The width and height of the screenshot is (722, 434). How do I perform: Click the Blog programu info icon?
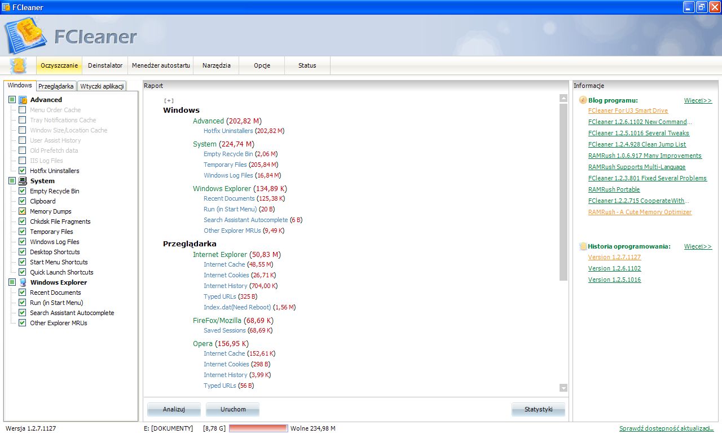[583, 100]
